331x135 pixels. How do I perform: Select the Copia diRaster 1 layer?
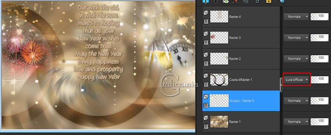[241, 80]
